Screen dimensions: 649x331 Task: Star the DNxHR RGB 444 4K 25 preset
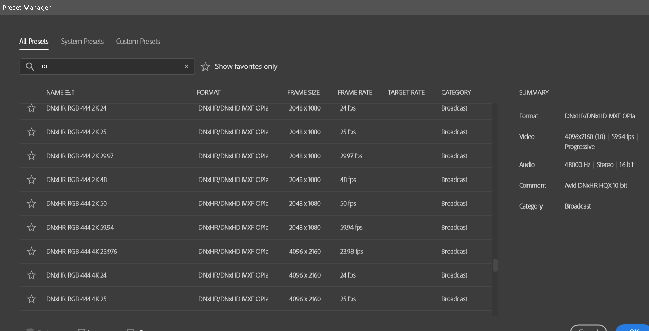pyautogui.click(x=31, y=298)
